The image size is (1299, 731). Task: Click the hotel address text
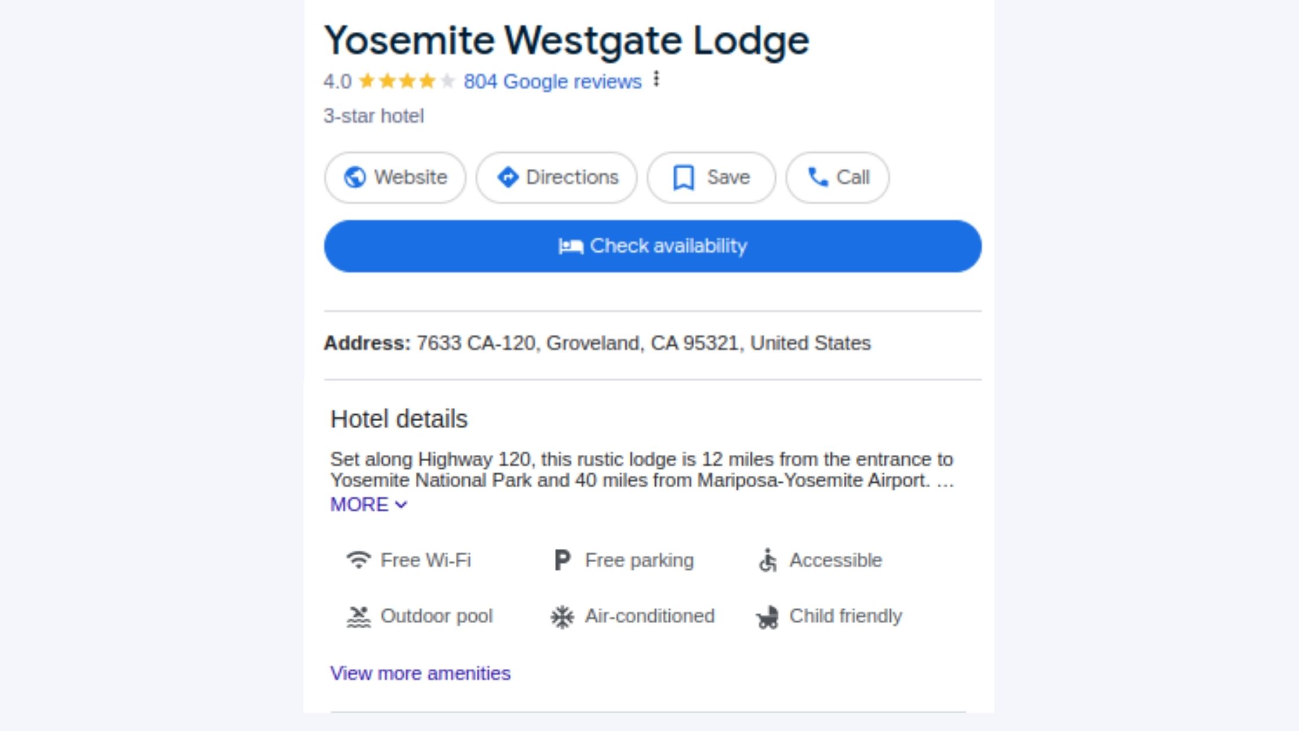click(643, 343)
